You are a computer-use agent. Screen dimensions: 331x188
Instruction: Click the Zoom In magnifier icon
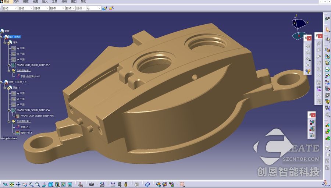(31, 184)
